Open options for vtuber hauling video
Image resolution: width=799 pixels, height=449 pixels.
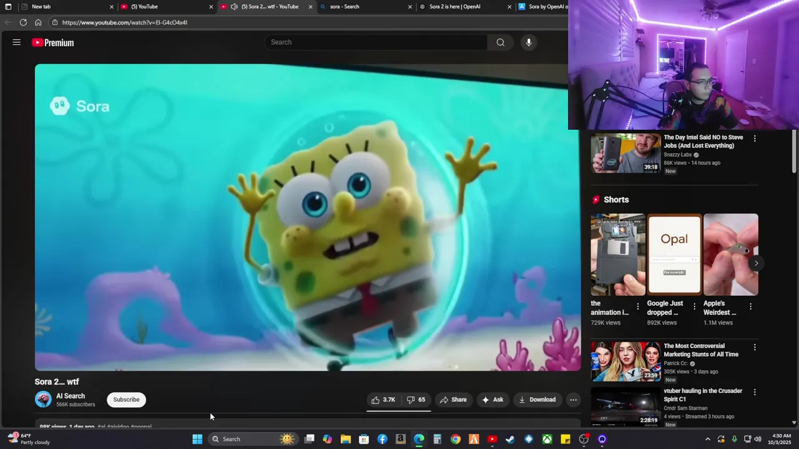coord(755,392)
